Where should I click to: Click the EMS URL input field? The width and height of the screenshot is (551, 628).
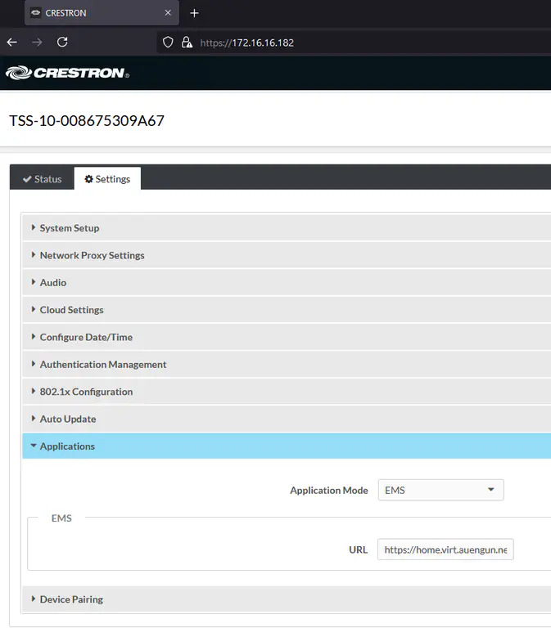pos(445,549)
